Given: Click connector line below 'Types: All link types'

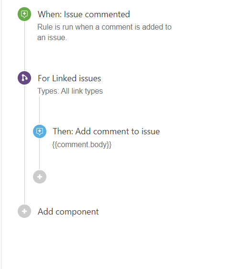Looking at the screenshot, I should tap(40, 110).
